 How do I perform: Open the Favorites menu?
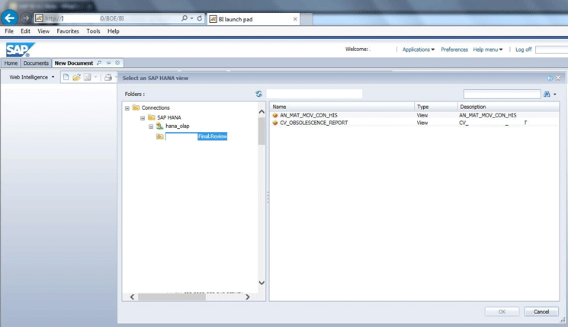coord(68,31)
